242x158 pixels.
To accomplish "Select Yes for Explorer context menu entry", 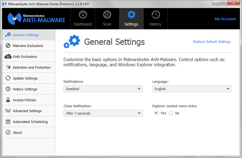I will [x=156, y=113].
